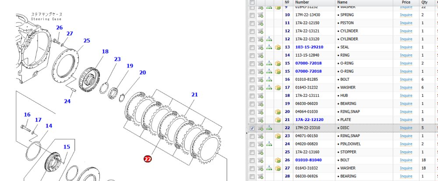Image resolution: width=438 pixels, height=181 pixels.
Task: Click Inquire price for DISC row
Action: tap(406, 128)
